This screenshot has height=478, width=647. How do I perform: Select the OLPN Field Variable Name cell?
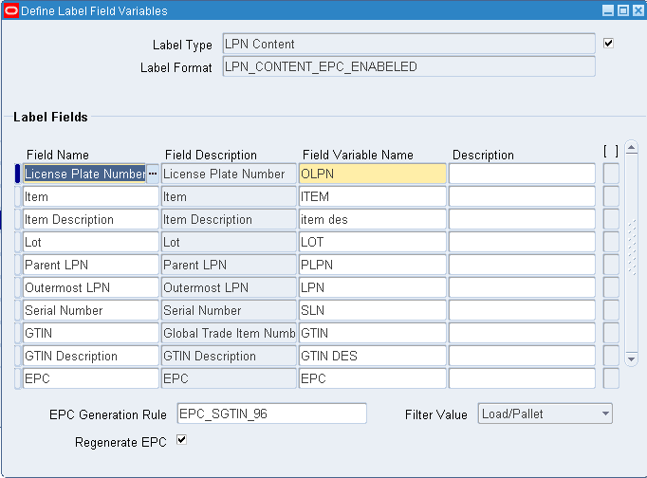[x=372, y=175]
